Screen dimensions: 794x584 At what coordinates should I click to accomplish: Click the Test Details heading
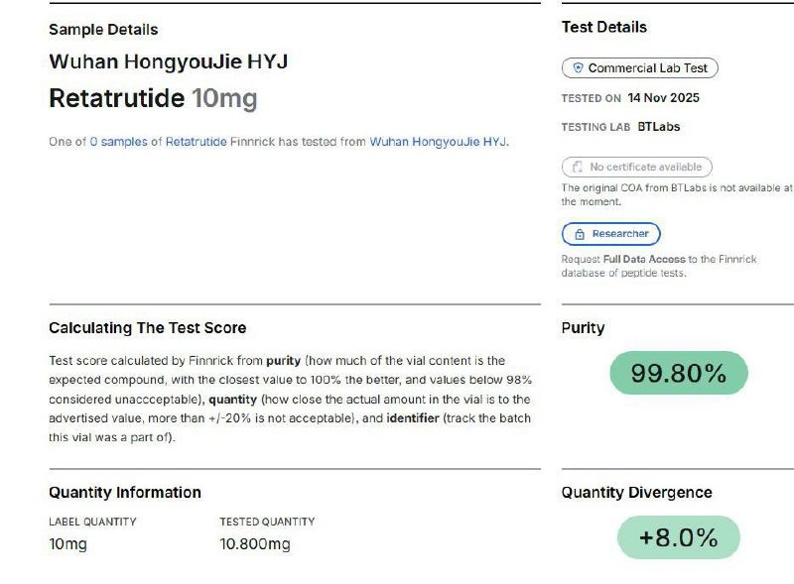coord(603,28)
